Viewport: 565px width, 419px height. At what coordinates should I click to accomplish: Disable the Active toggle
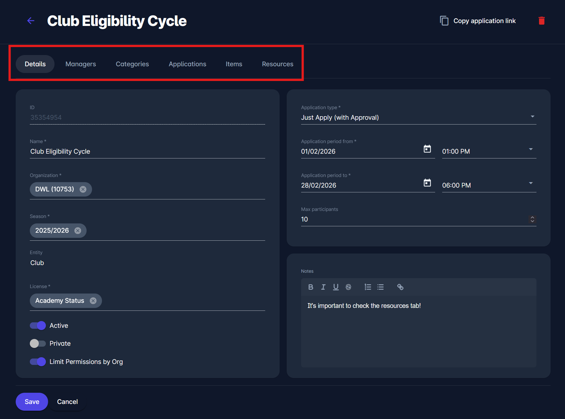click(x=38, y=326)
